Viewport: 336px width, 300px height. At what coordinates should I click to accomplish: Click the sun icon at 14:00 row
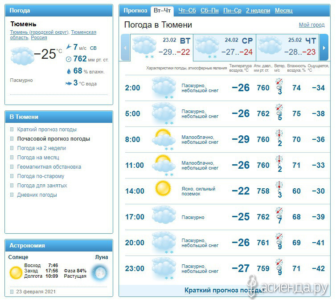tap(163, 188)
